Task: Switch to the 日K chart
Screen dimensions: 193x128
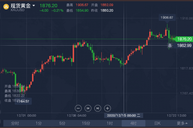Action: point(157,123)
